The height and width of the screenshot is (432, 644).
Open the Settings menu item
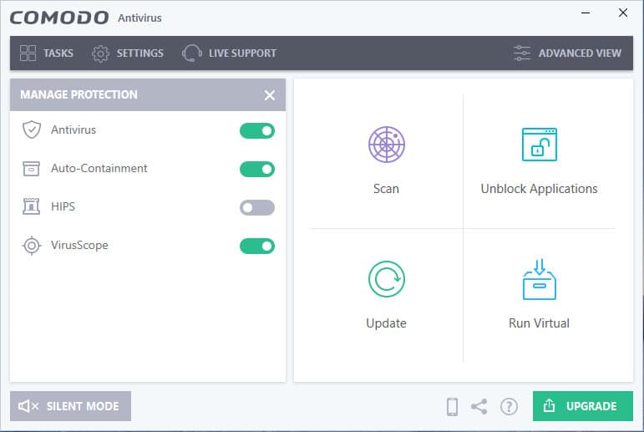(128, 53)
